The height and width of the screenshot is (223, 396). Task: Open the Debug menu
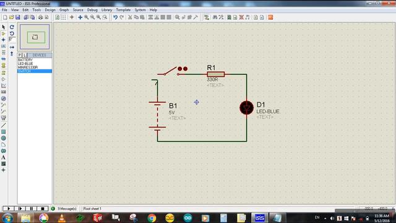(x=92, y=10)
